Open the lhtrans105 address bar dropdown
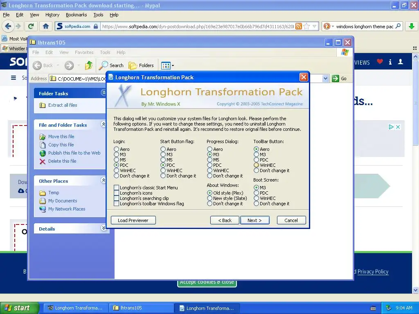Screen dimensions: 419x314 [325, 78]
